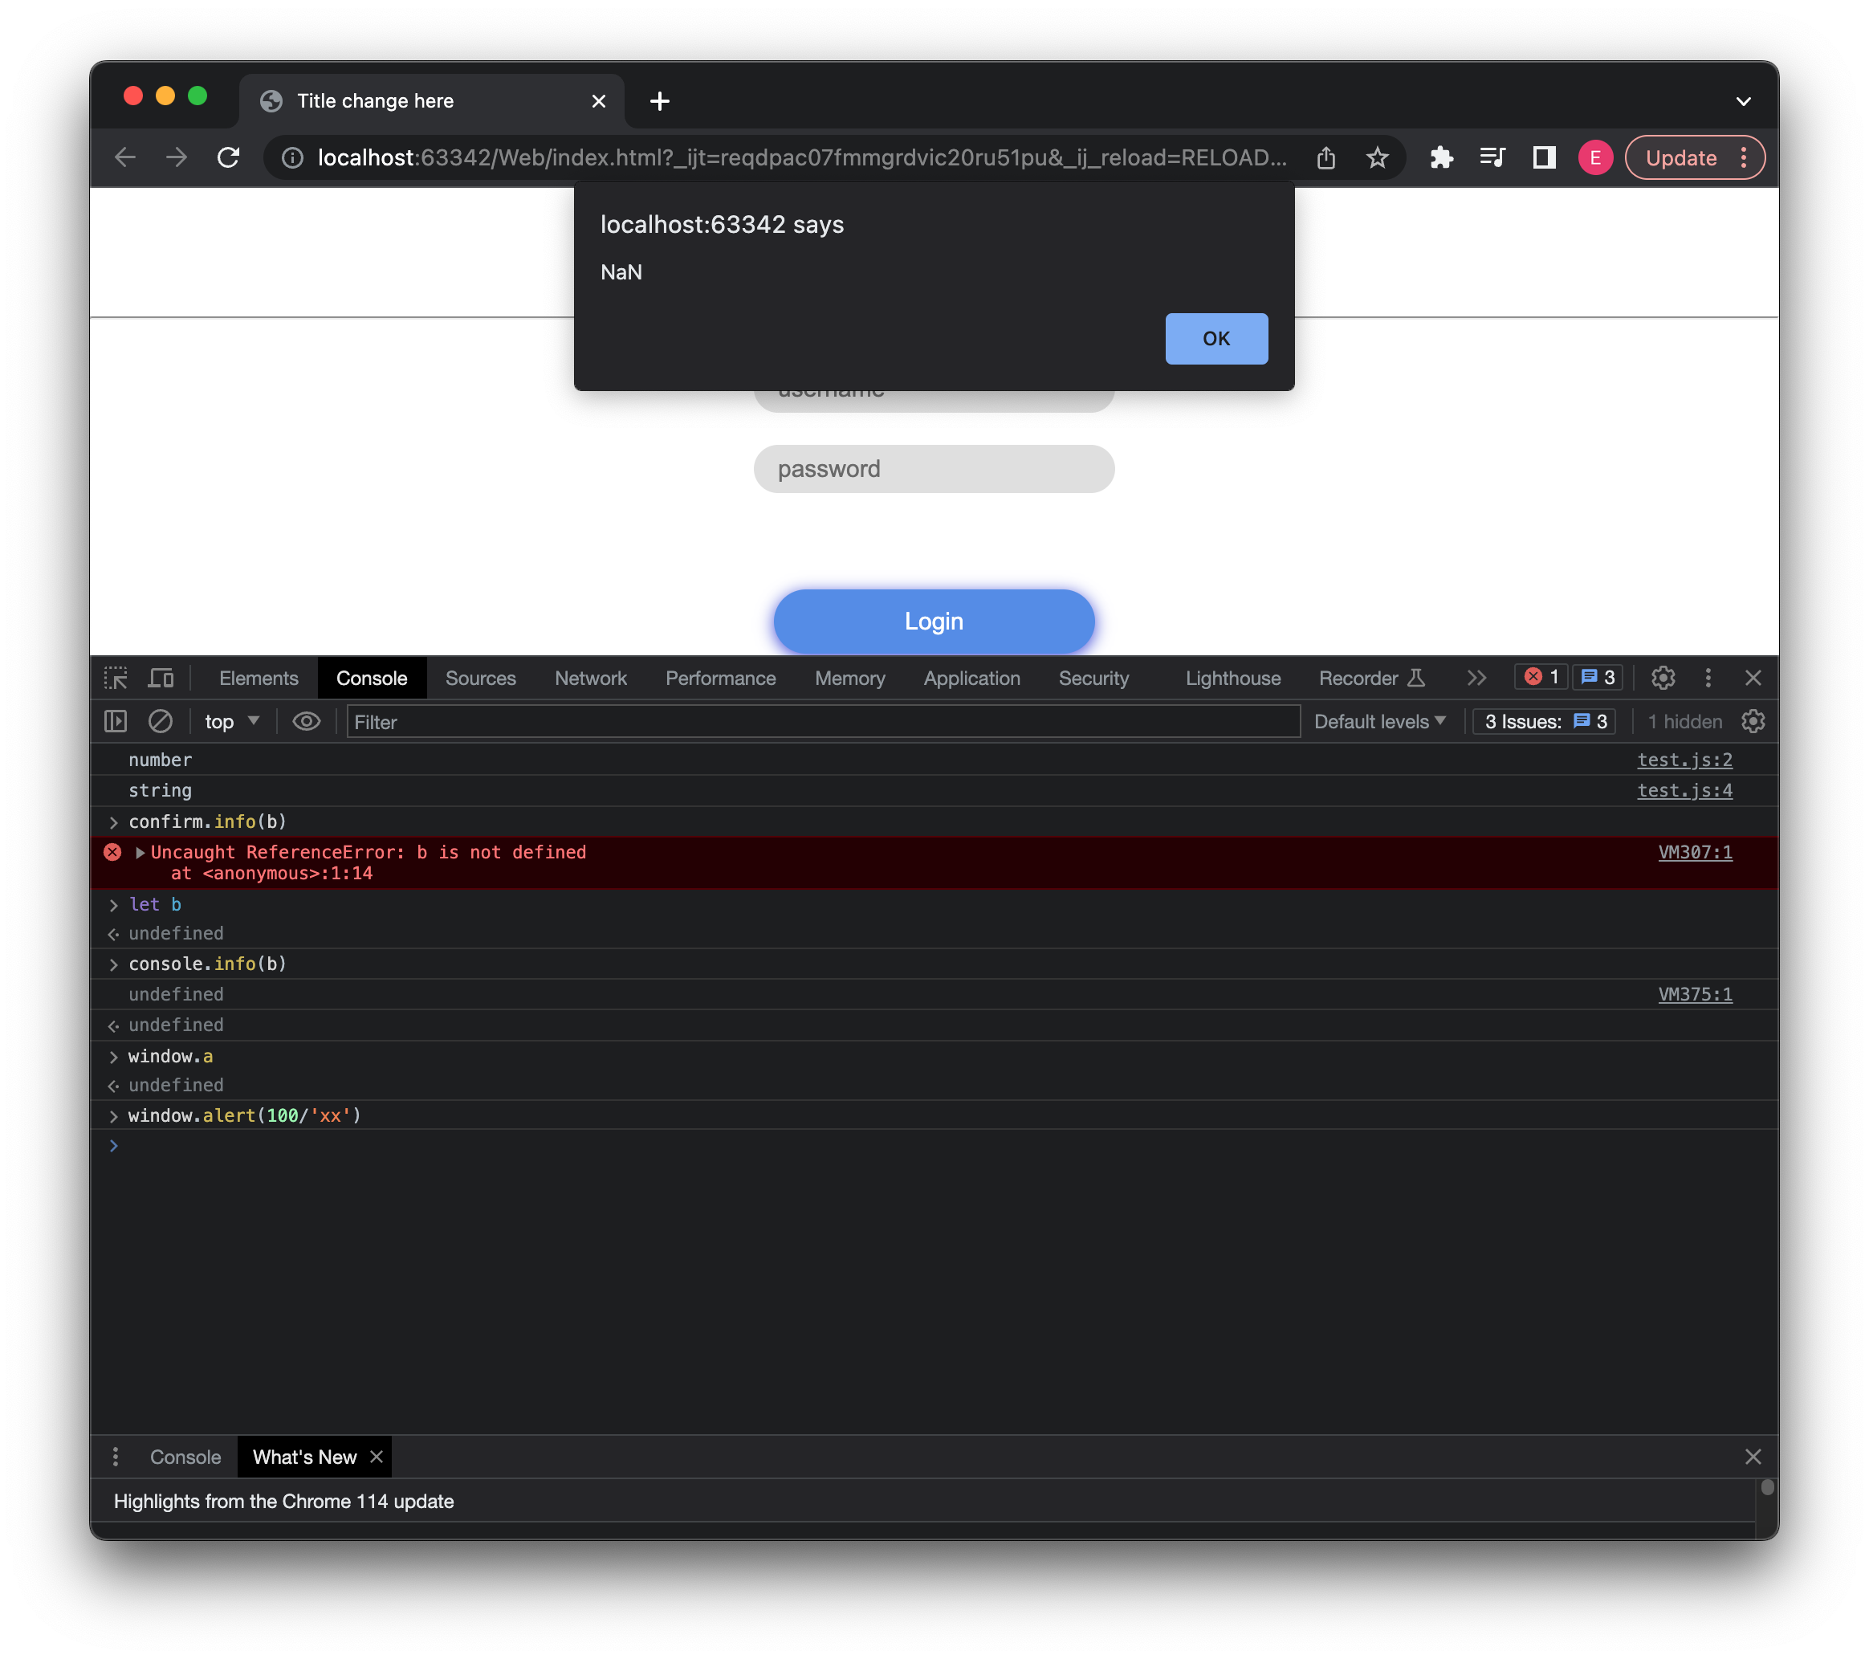Click the '3 Issues' button
The image size is (1869, 1659).
pos(1545,722)
